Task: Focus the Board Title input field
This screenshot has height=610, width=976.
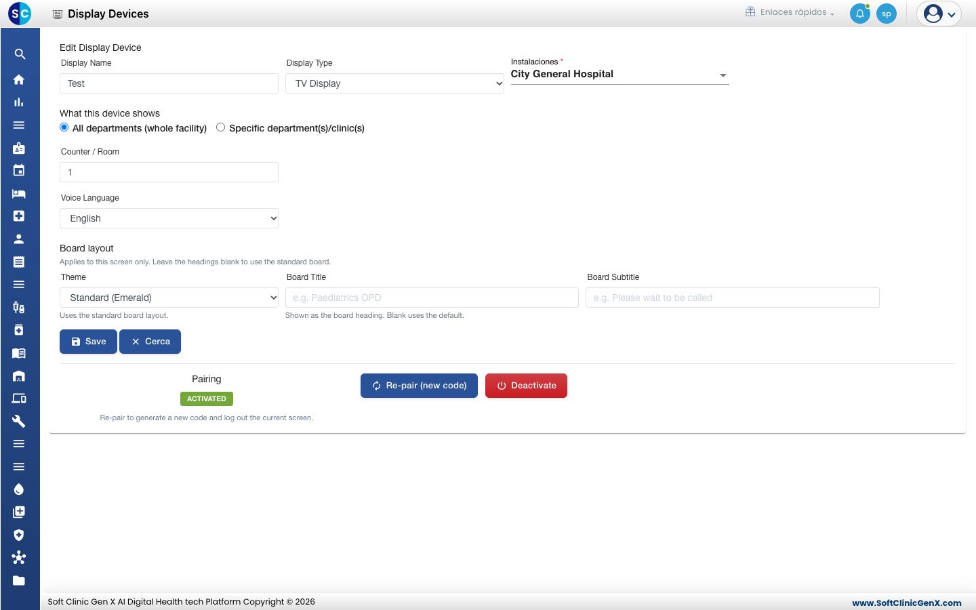Action: tap(432, 298)
